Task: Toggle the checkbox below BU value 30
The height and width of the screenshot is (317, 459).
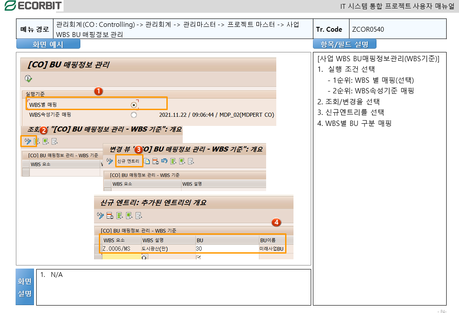Action: (x=199, y=257)
